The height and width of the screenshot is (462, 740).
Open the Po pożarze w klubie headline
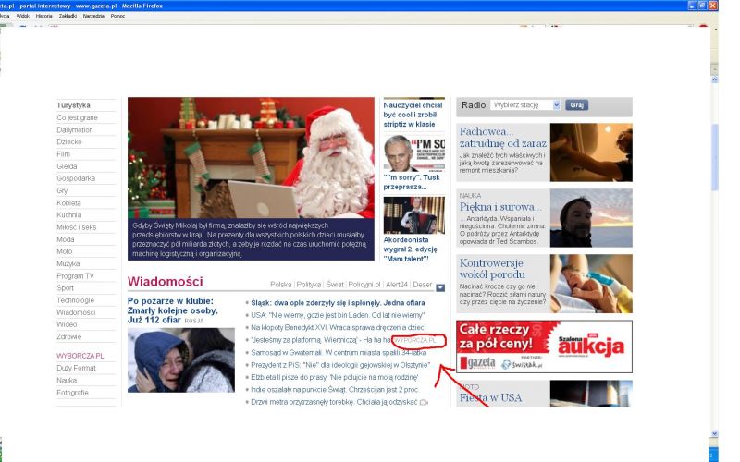(x=173, y=310)
